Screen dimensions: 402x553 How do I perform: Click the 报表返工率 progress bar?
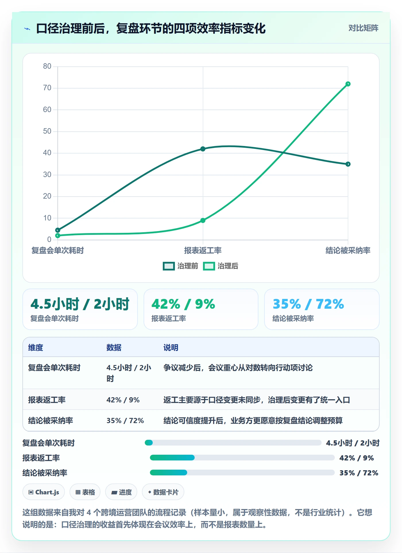click(242, 458)
